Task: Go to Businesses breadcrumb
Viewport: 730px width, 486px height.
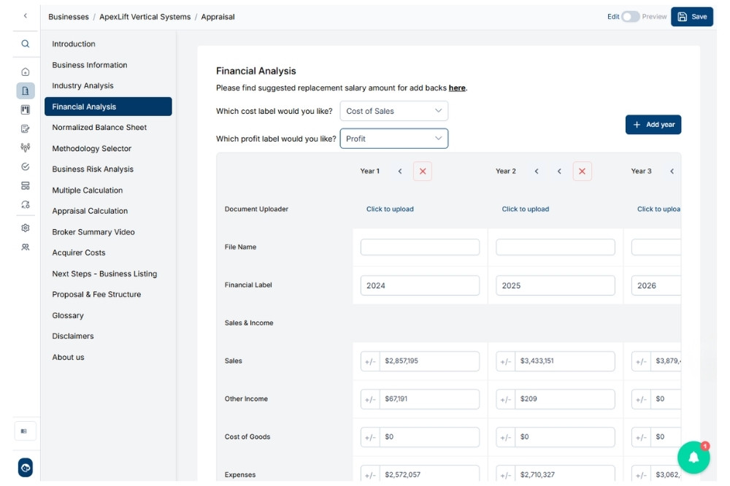Action: point(69,17)
